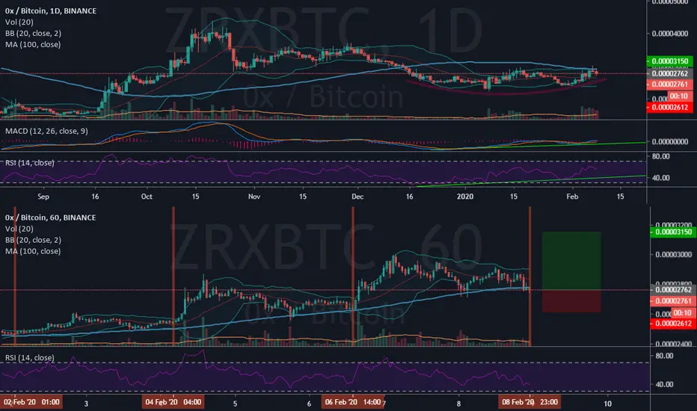Click 0.00004000 on the 1D price scale
This screenshot has height=411, width=697.
point(670,34)
